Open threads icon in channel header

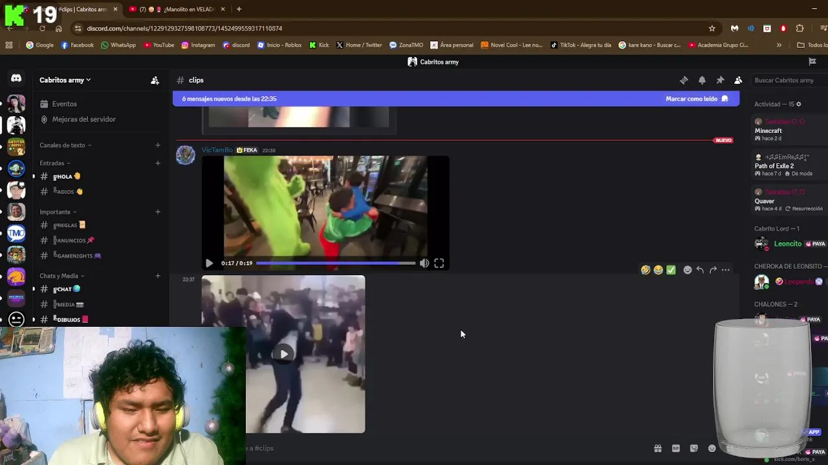[x=684, y=80]
